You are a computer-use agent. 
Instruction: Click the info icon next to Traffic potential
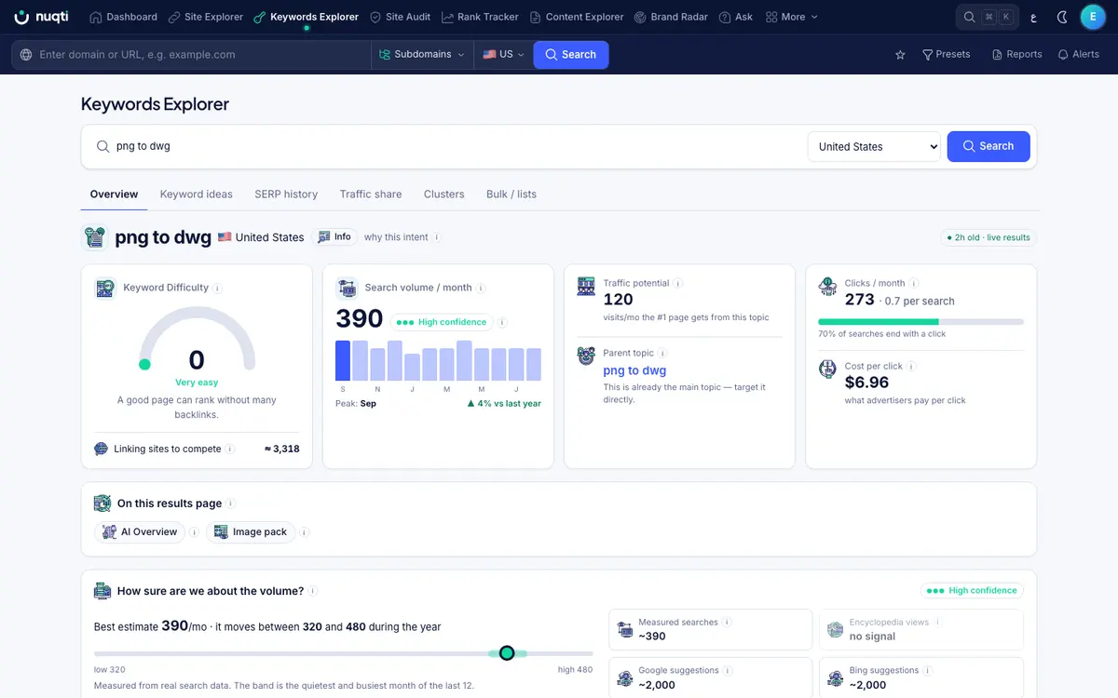point(678,283)
